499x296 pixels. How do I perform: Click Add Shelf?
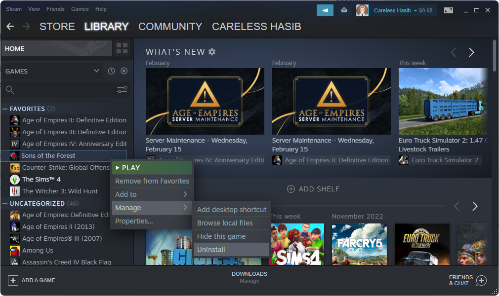[x=313, y=189]
